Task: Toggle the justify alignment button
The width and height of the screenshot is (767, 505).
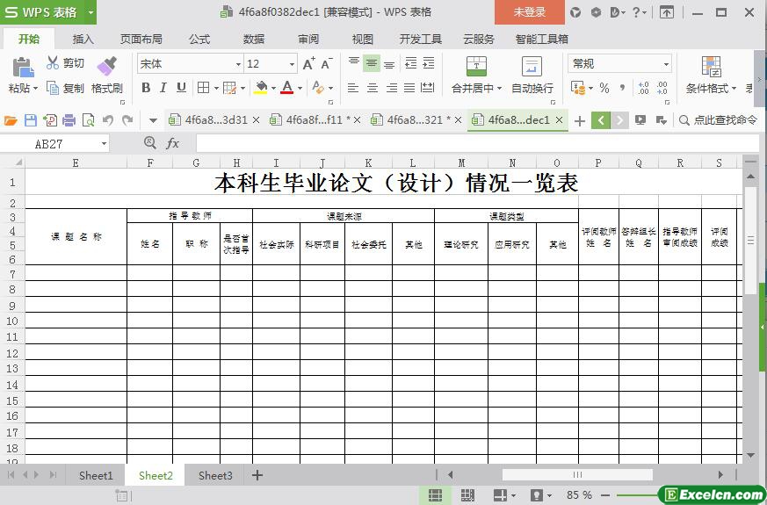Action: [409, 88]
